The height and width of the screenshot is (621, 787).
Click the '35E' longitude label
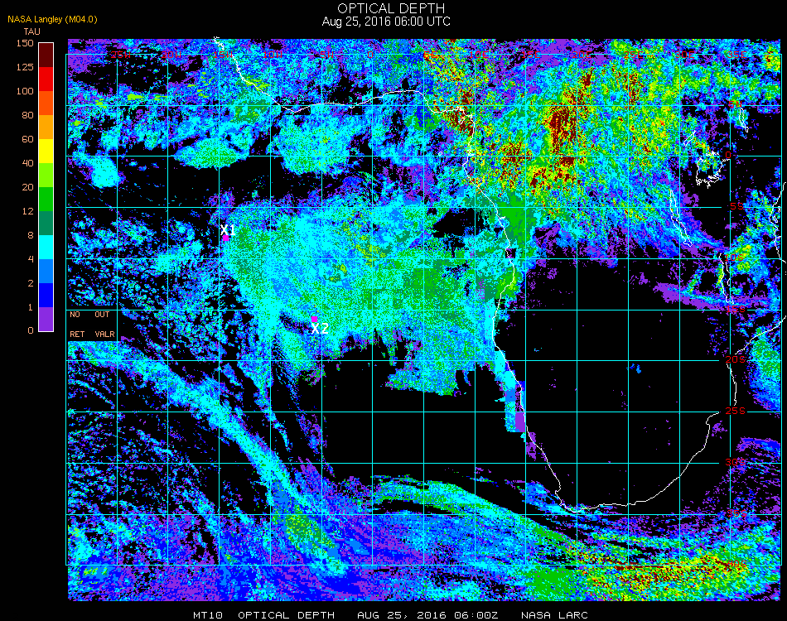[x=736, y=54]
